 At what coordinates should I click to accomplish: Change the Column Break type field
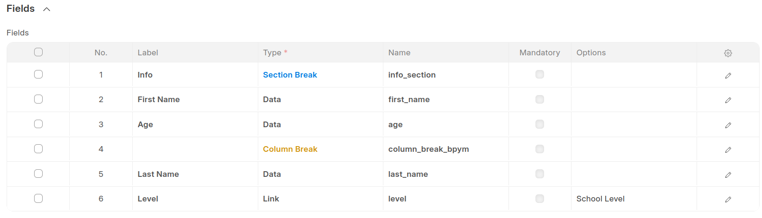(x=290, y=149)
